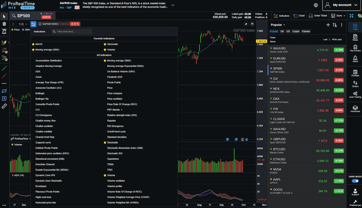Open the My account dropdown
The image size is (362, 208).
click(342, 5)
